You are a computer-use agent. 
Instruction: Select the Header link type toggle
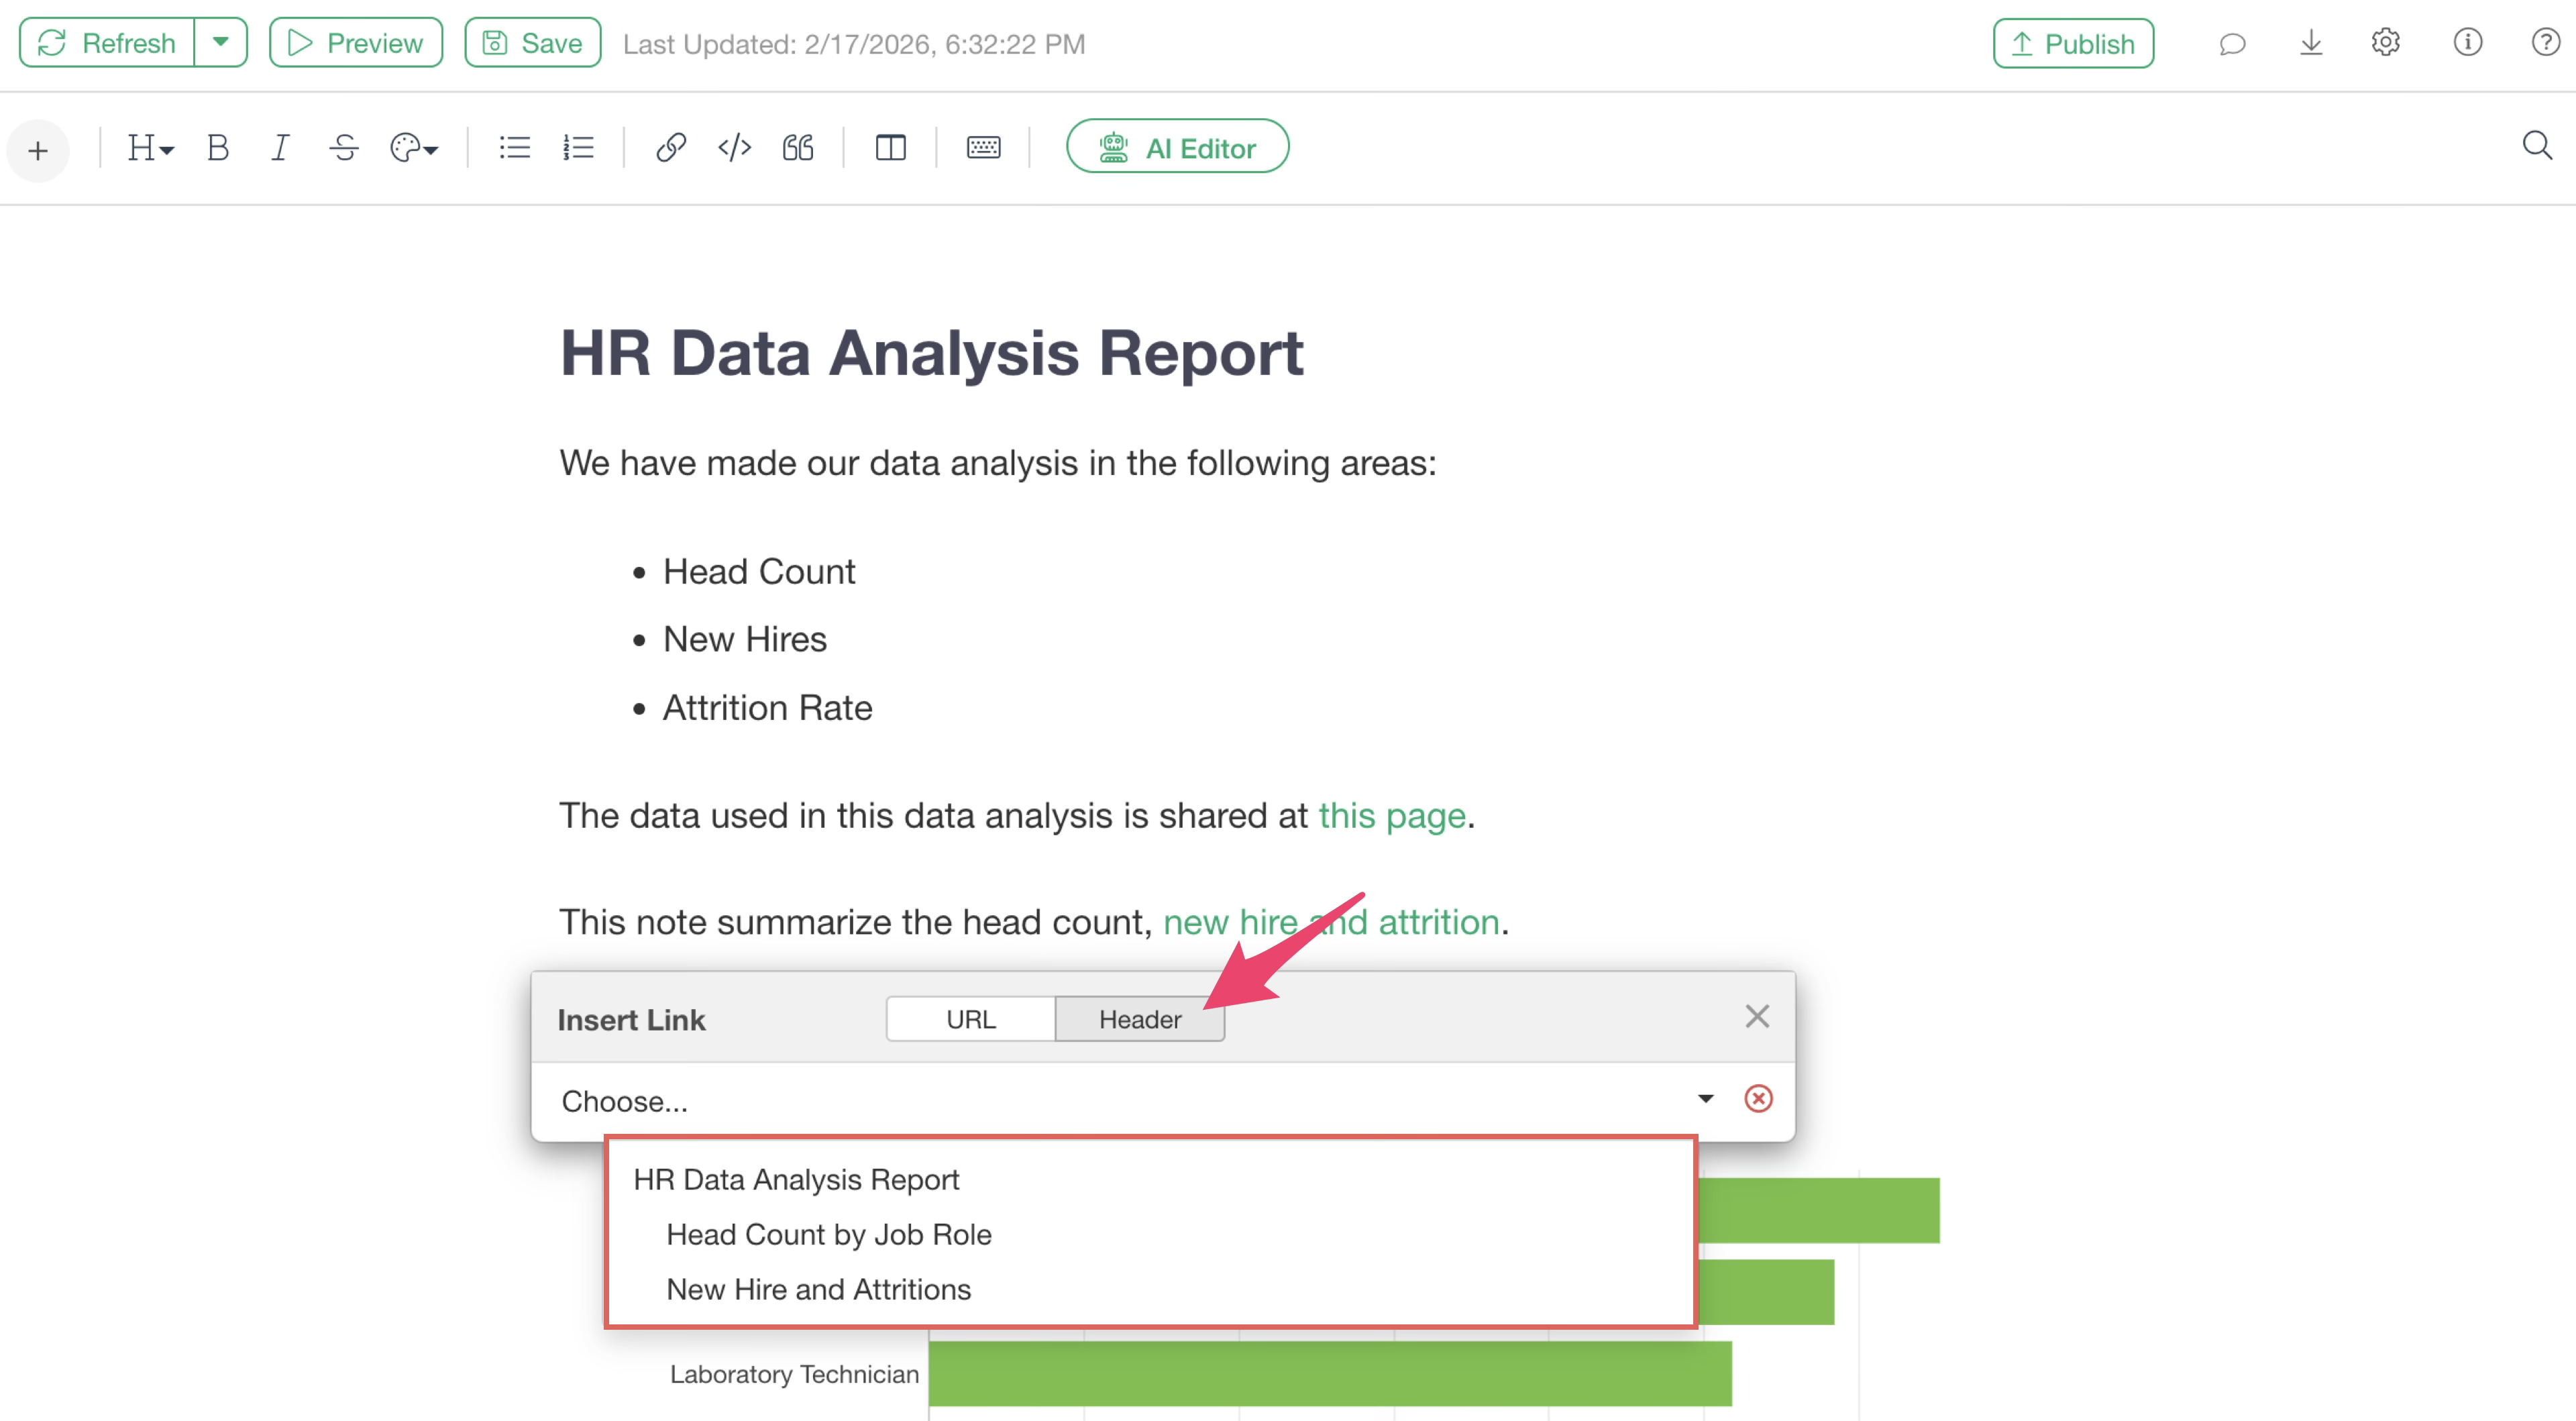coord(1139,1019)
